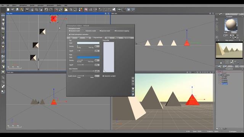Switch to the Wind tab
The height and width of the screenshot is (137, 244).
tap(108, 38)
